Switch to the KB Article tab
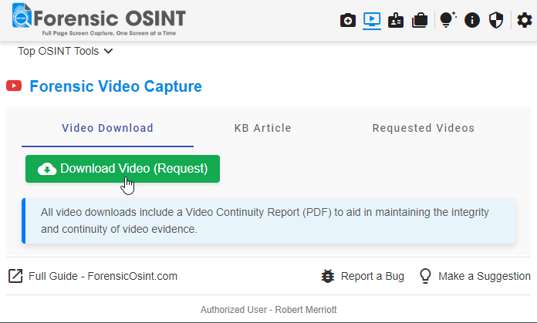This screenshot has width=537, height=323. pyautogui.click(x=262, y=128)
